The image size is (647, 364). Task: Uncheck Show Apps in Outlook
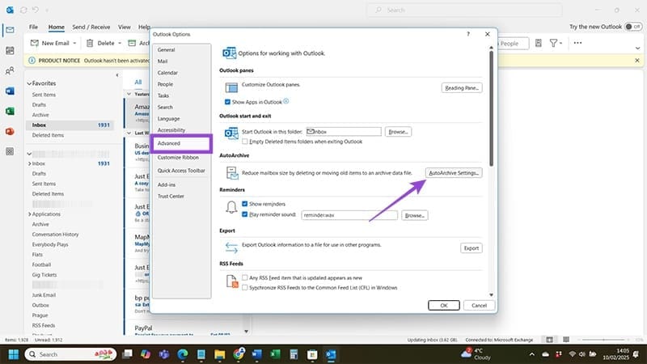pos(227,102)
